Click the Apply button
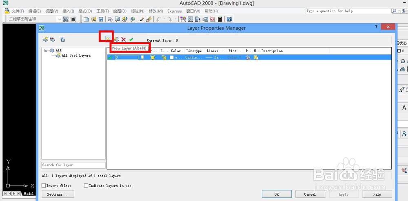 [344, 194]
